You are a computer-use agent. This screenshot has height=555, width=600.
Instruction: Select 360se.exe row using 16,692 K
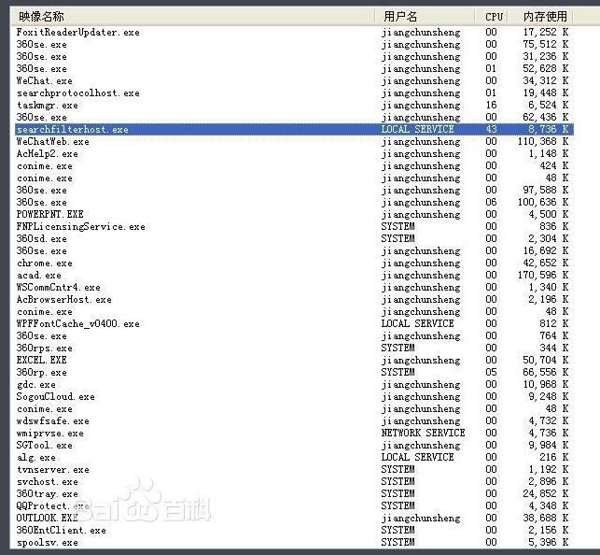(294, 251)
